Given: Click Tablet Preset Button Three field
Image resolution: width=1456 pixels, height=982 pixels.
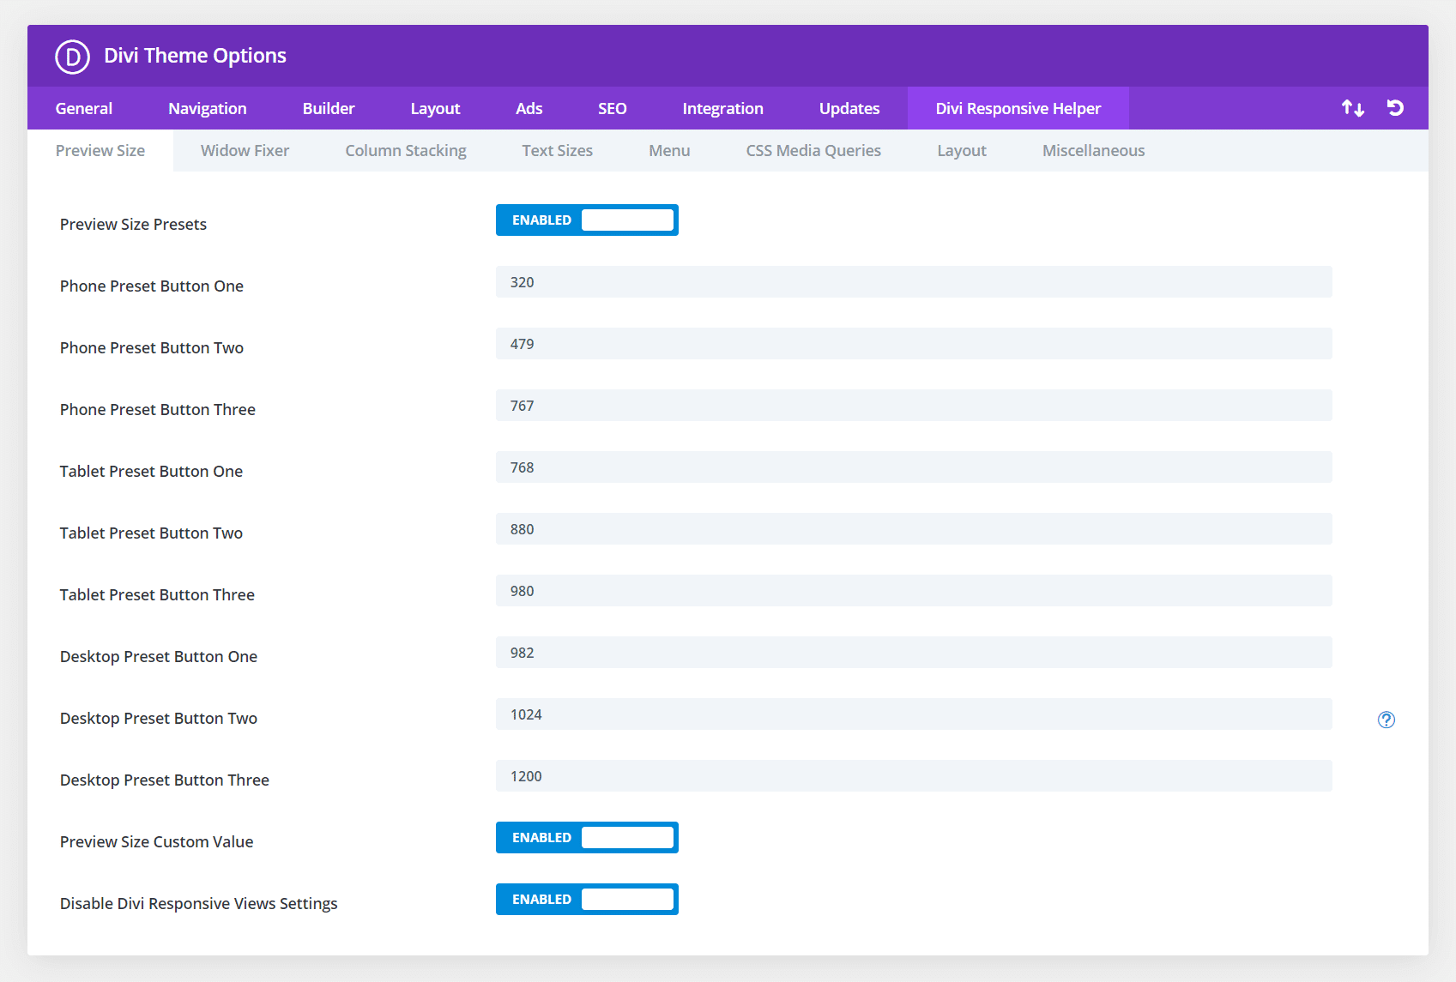Looking at the screenshot, I should click(x=914, y=591).
